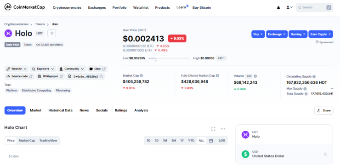Image resolution: width=340 pixels, height=168 pixels.
Task: Expand the Explorers dropdown
Action: click(x=43, y=69)
